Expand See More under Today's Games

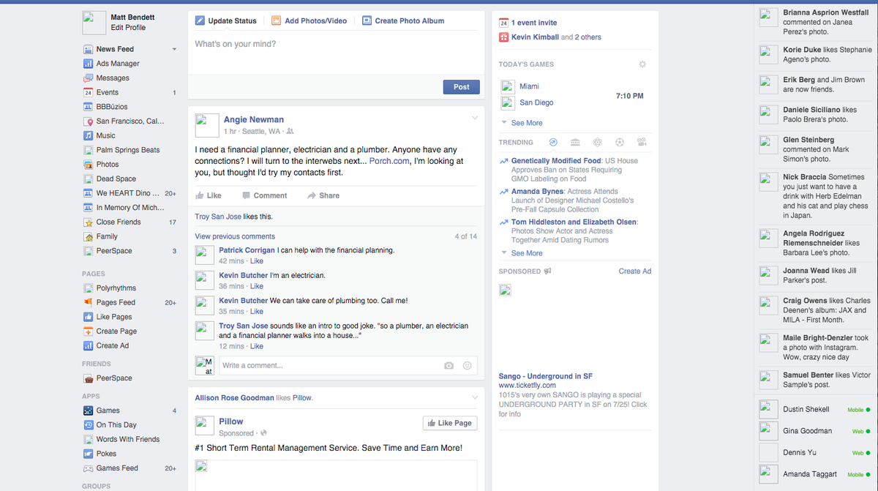click(527, 123)
